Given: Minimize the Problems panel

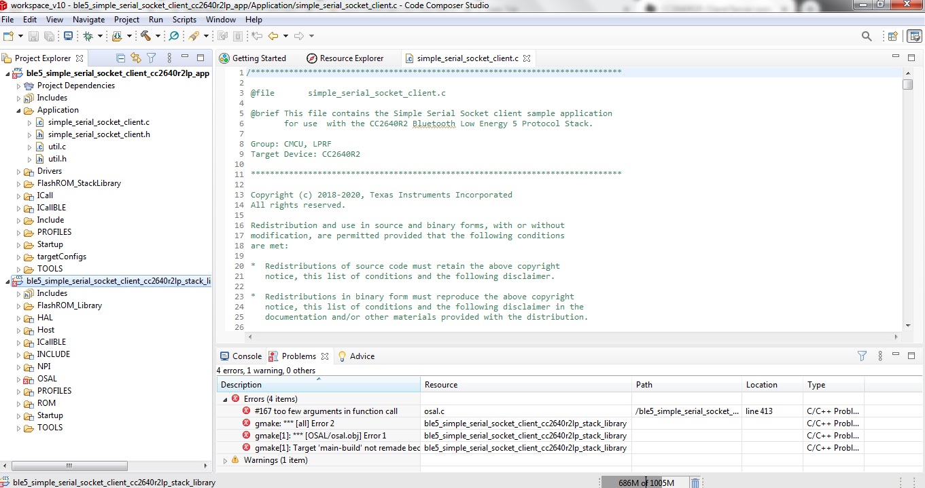Looking at the screenshot, I should click(x=896, y=355).
